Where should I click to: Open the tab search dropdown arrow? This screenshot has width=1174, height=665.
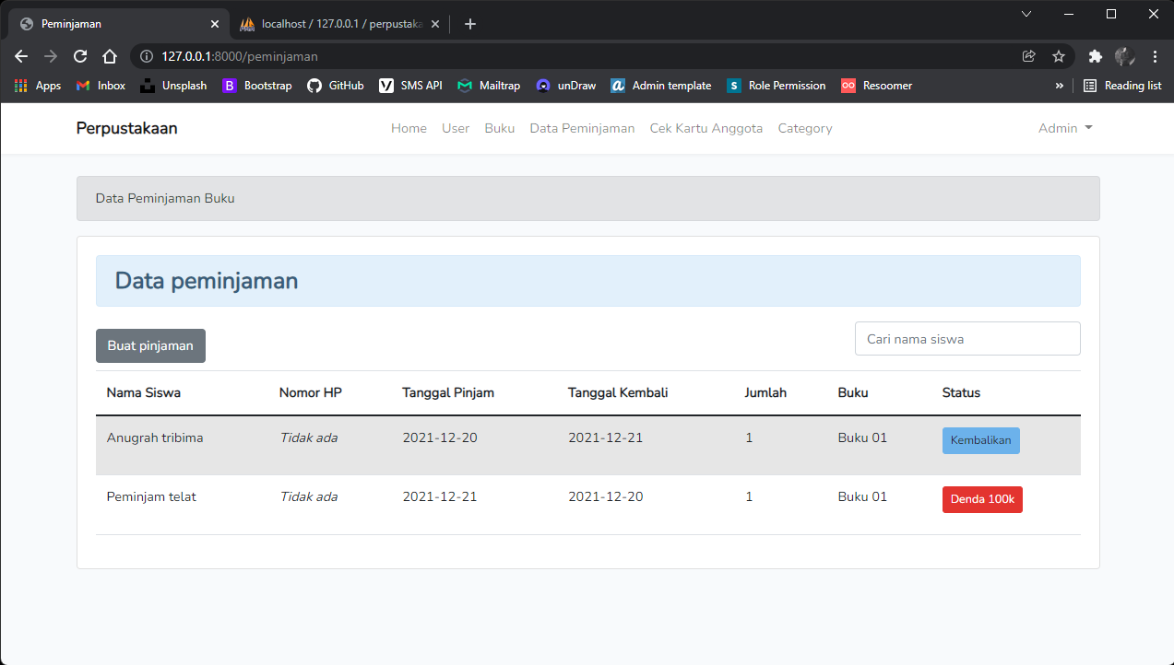pyautogui.click(x=1026, y=15)
